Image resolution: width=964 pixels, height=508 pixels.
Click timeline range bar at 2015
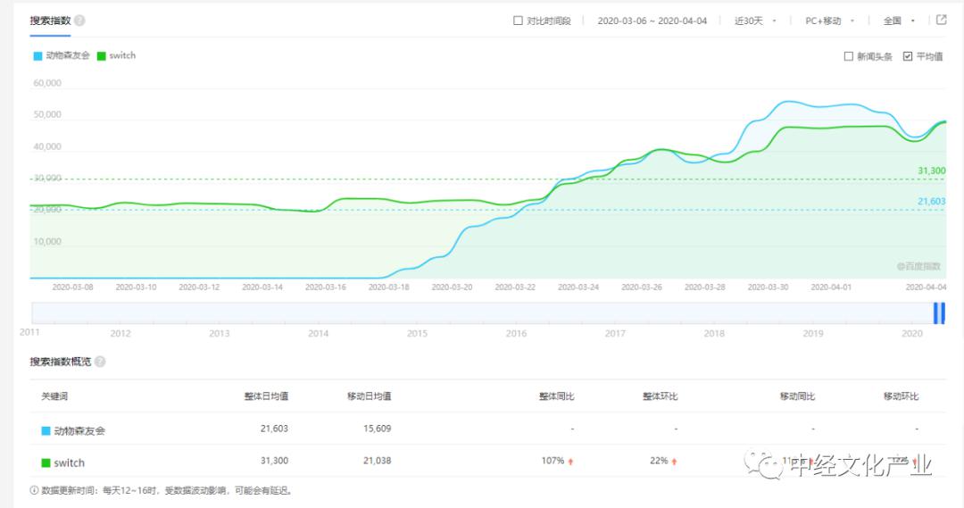pos(417,313)
